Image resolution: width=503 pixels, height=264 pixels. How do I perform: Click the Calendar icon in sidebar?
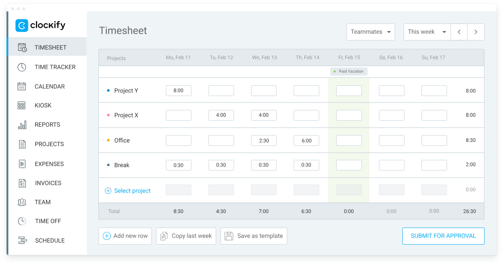tap(22, 86)
